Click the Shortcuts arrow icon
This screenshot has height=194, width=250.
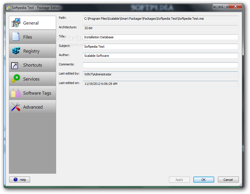click(x=15, y=65)
